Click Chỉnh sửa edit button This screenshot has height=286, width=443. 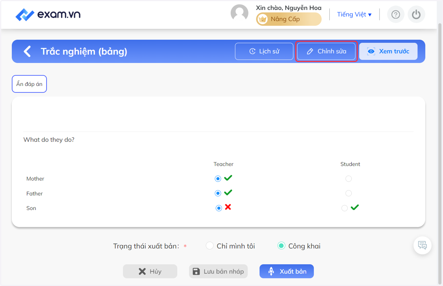[x=326, y=51]
